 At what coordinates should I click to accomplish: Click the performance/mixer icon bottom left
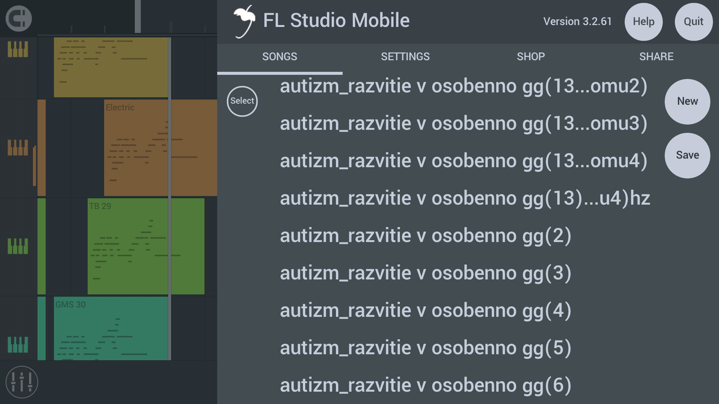click(x=22, y=382)
